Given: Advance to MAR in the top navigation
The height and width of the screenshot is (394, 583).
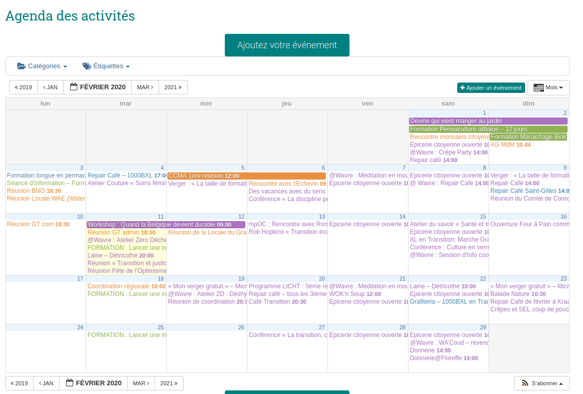Looking at the screenshot, I should [145, 87].
